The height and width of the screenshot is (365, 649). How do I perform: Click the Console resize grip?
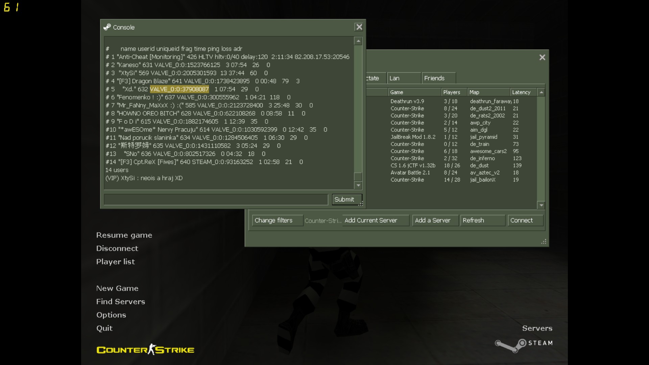point(361,203)
